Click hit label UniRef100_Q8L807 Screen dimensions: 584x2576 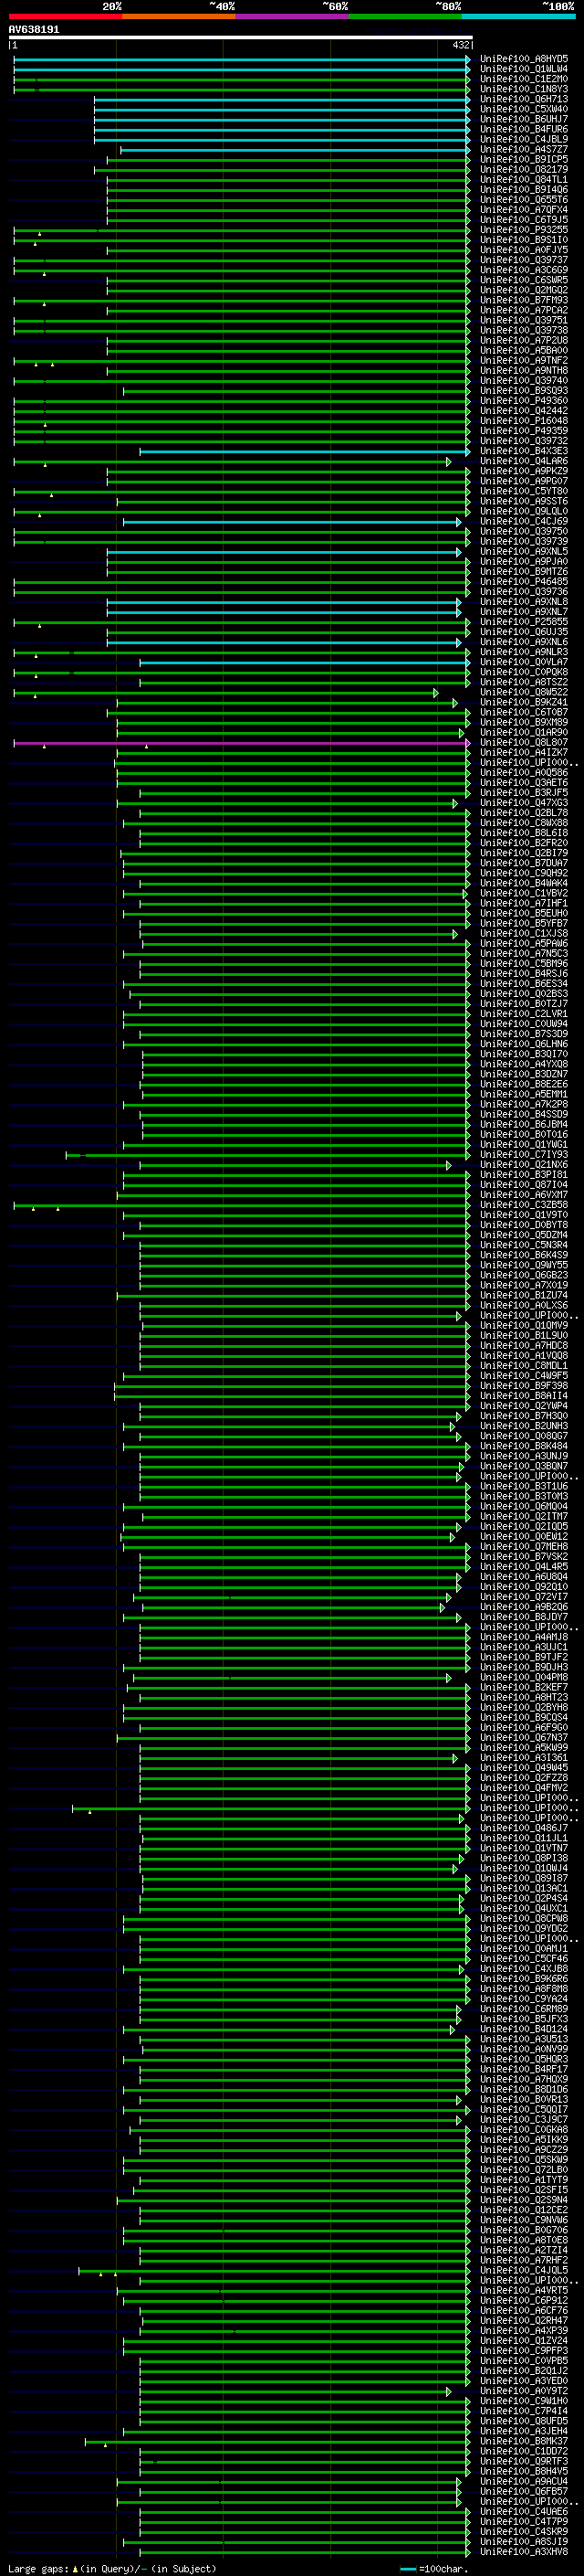524,742
